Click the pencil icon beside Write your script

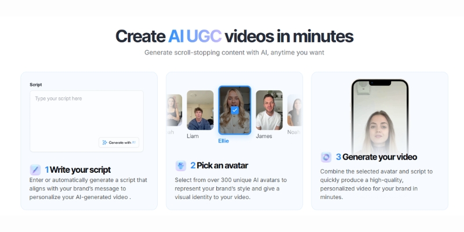click(x=35, y=170)
